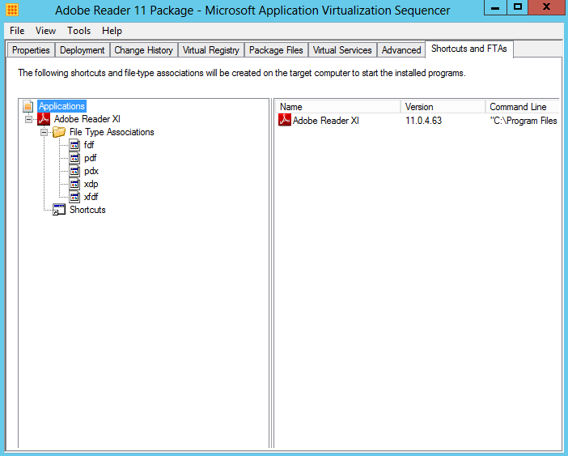Viewport: 568px width, 456px height.
Task: Select the File Type Associations label
Action: (112, 132)
